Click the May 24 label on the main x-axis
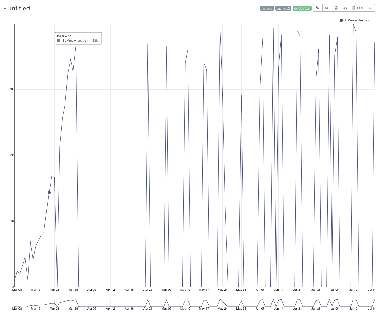This screenshot has width=376, height=313. 222,290
